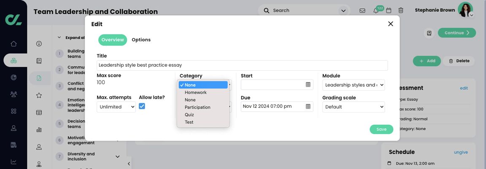Open the Max. attempts dropdown
Viewport: 486px width, 169px height.
coord(116,107)
